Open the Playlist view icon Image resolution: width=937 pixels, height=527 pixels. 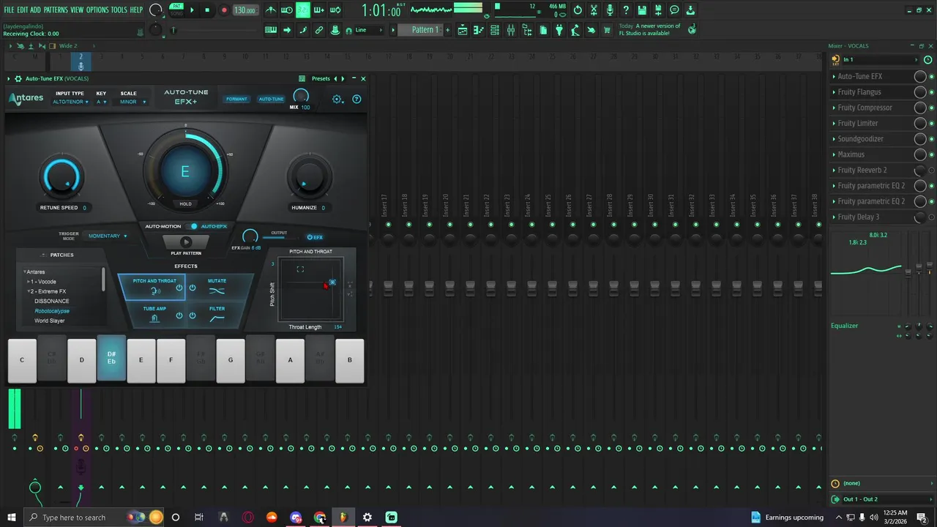pos(463,30)
